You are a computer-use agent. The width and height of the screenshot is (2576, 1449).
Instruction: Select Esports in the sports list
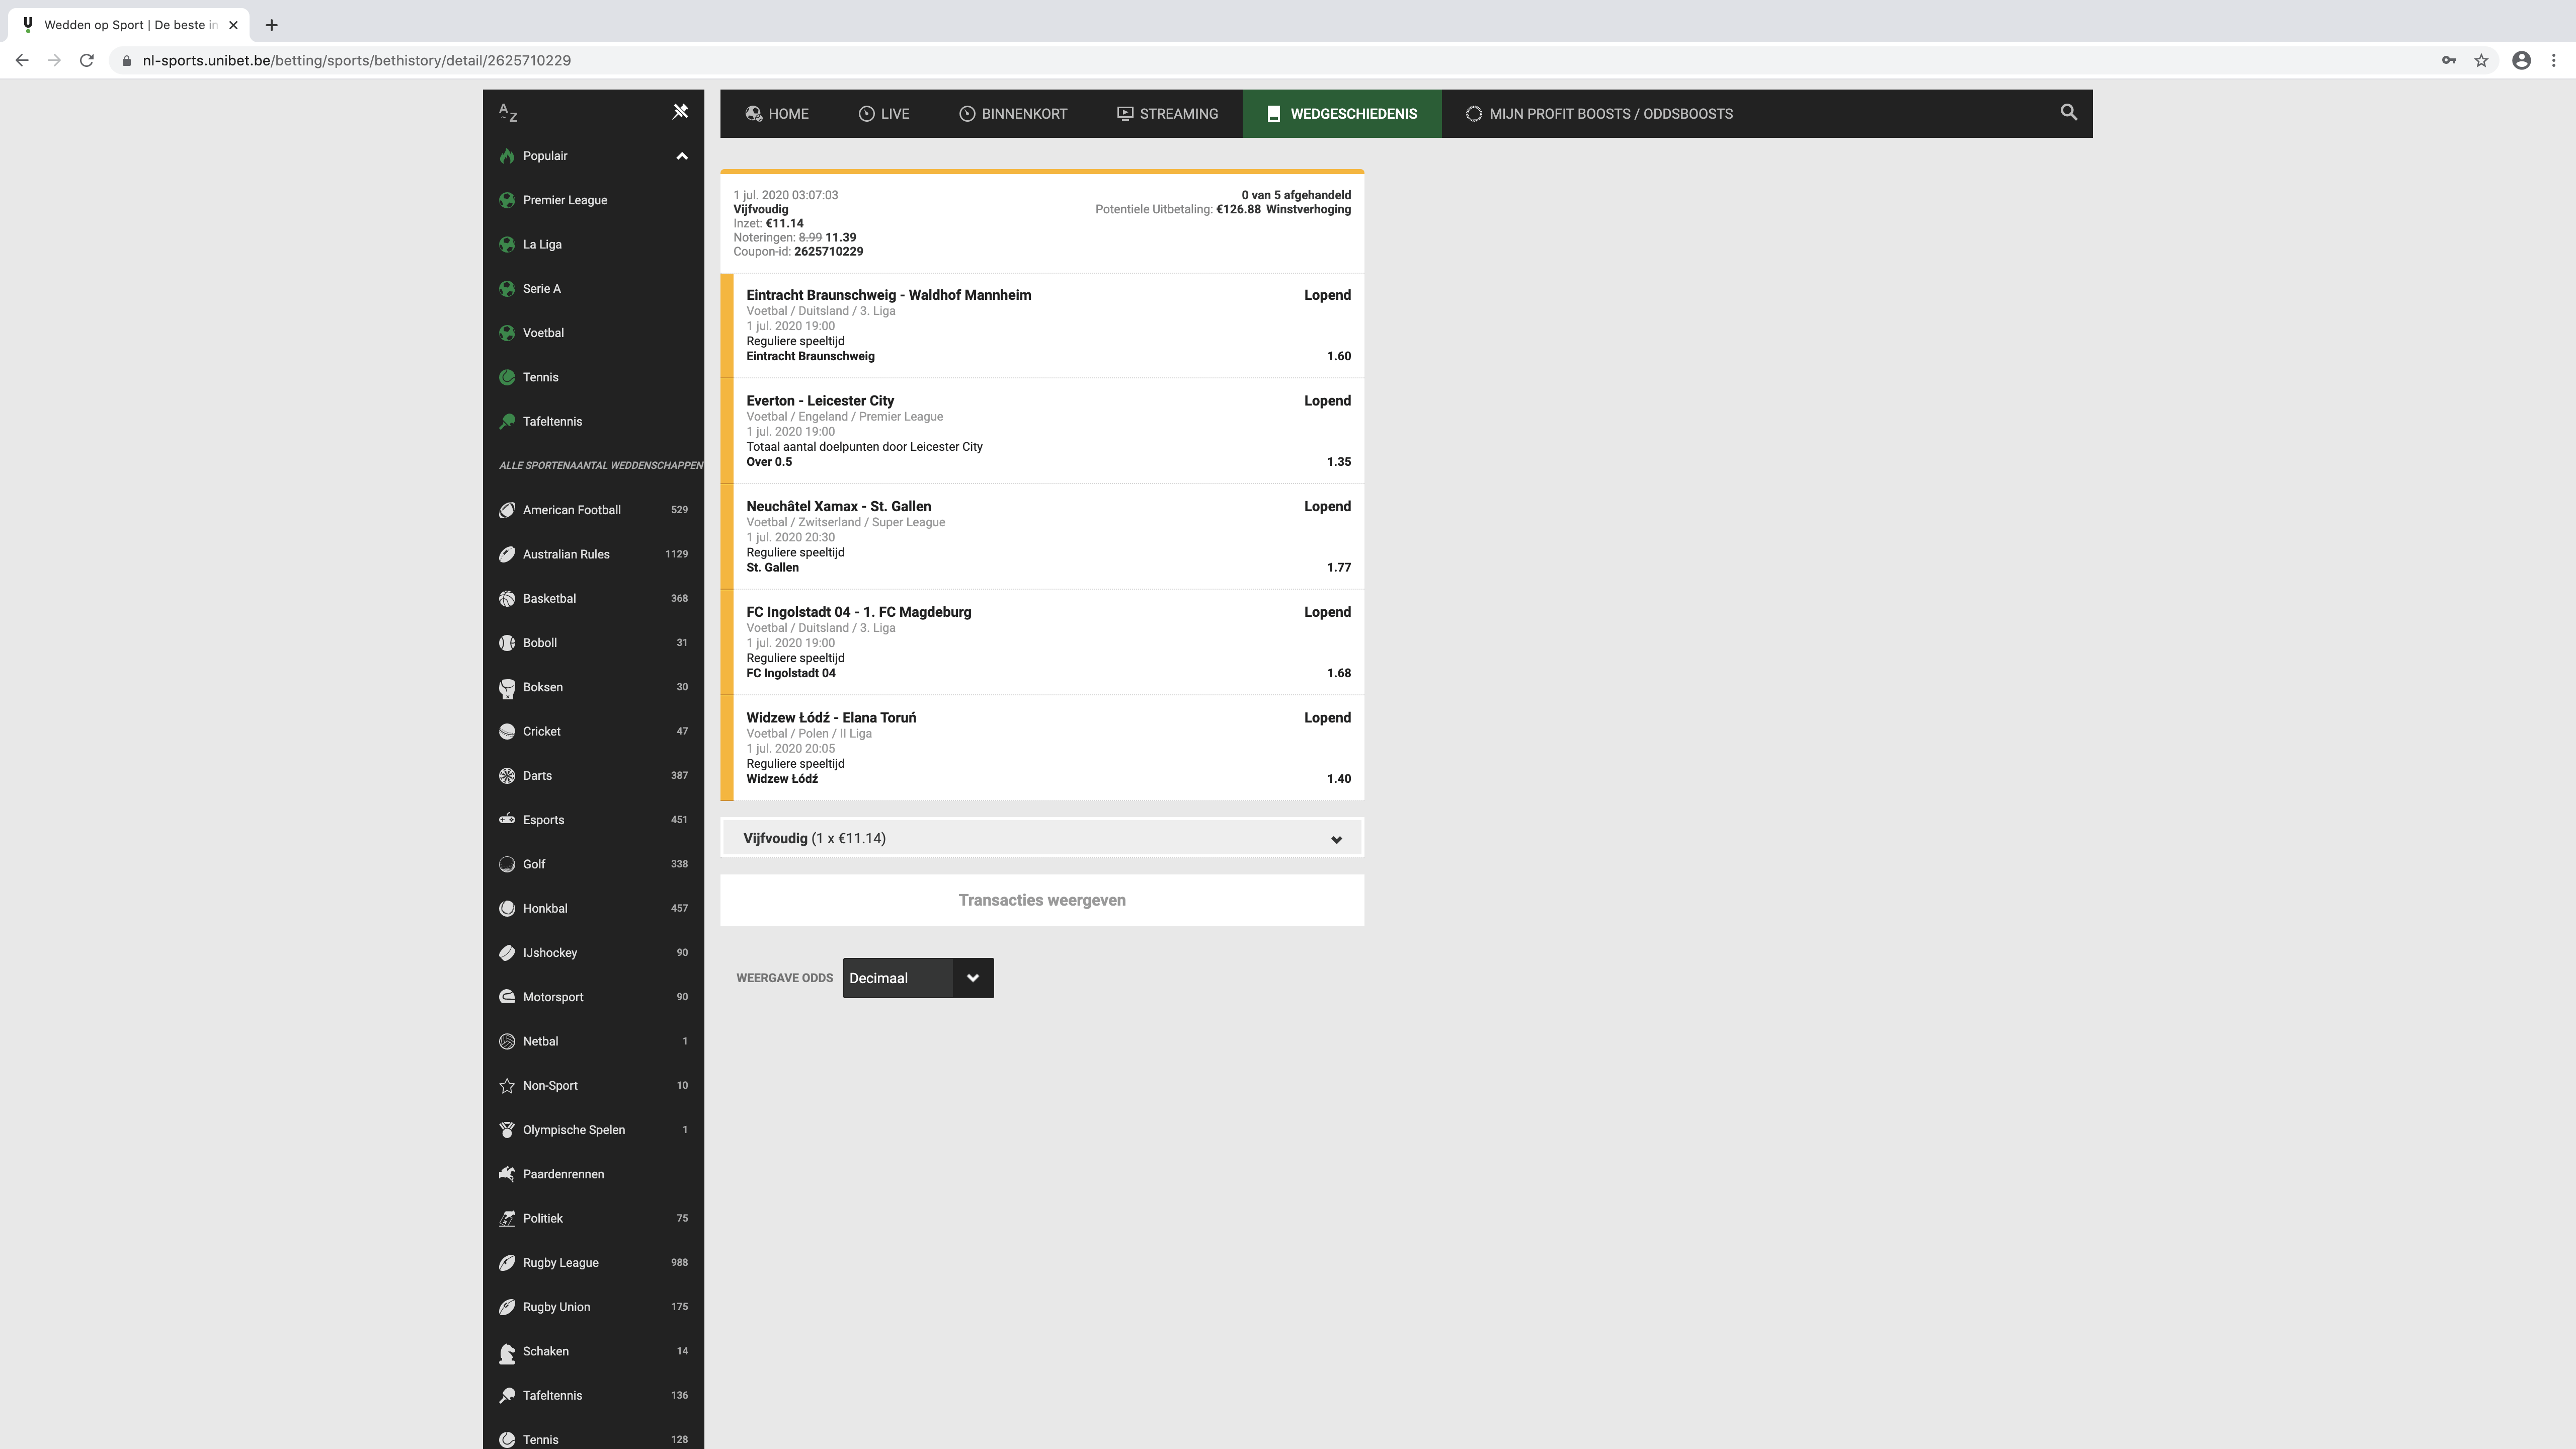(543, 819)
